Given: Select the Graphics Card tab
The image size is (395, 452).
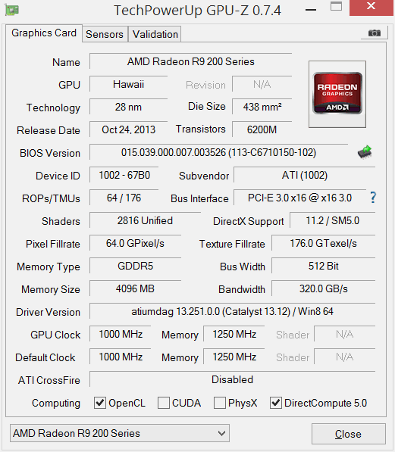Looking at the screenshot, I should (x=44, y=33).
